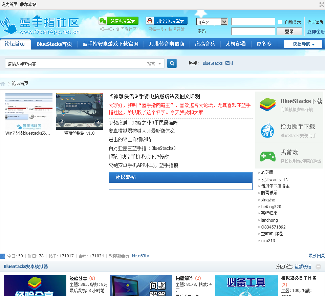The image size is (325, 296).
Task: Click hot search BlueStacks link
Action: (x=213, y=63)
